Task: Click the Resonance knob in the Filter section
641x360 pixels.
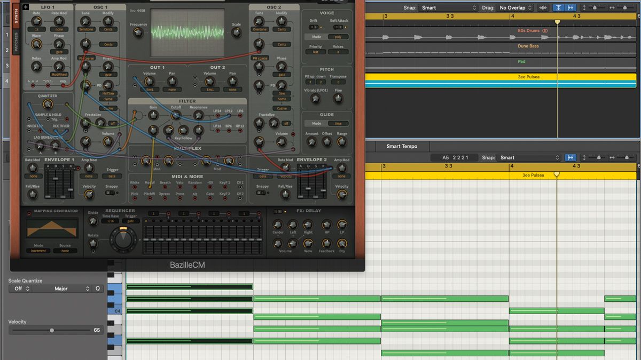Action: (199, 115)
